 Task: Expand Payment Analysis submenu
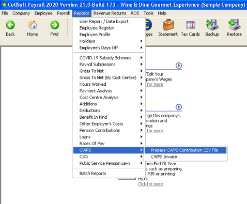pos(109,91)
